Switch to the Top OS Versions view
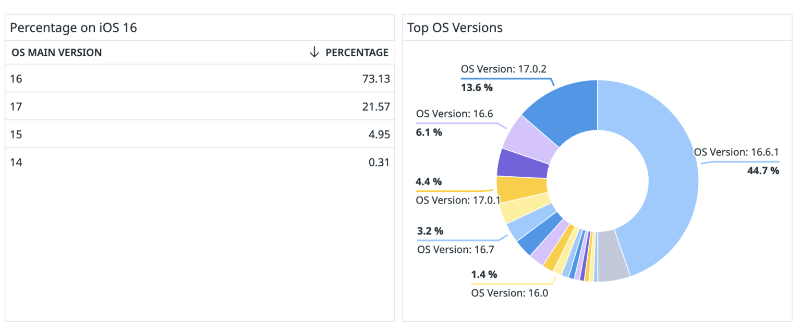Image resolution: width=801 pixels, height=329 pixels. [x=455, y=28]
